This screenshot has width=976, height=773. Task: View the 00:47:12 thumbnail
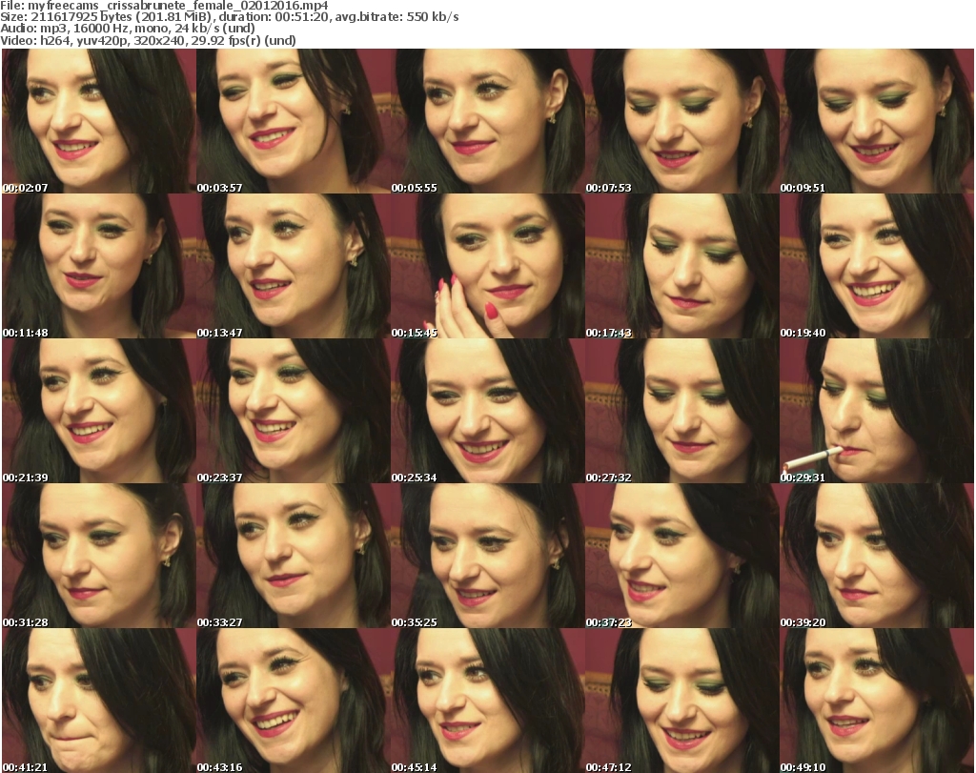681,701
